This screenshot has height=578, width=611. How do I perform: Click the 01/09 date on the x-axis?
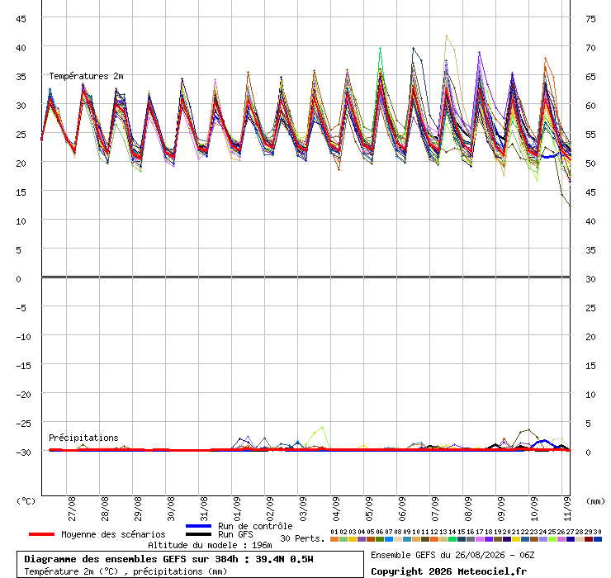(x=237, y=509)
